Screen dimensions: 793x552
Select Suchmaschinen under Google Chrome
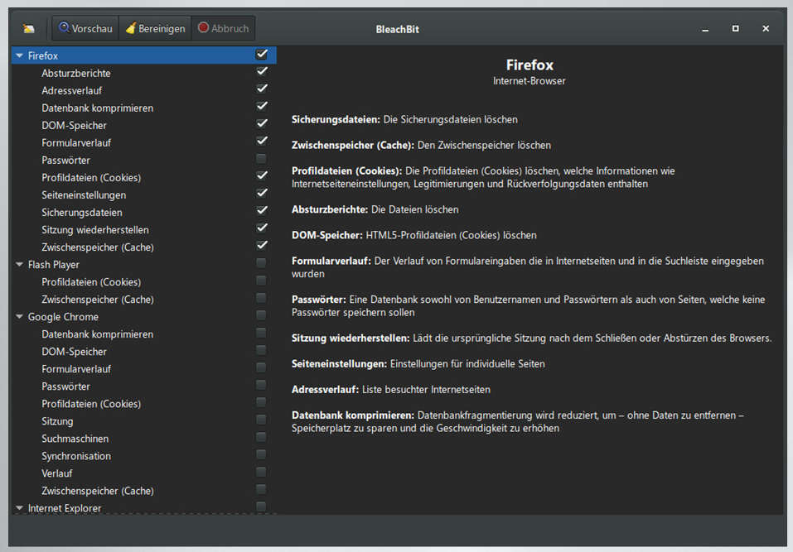[x=75, y=439]
